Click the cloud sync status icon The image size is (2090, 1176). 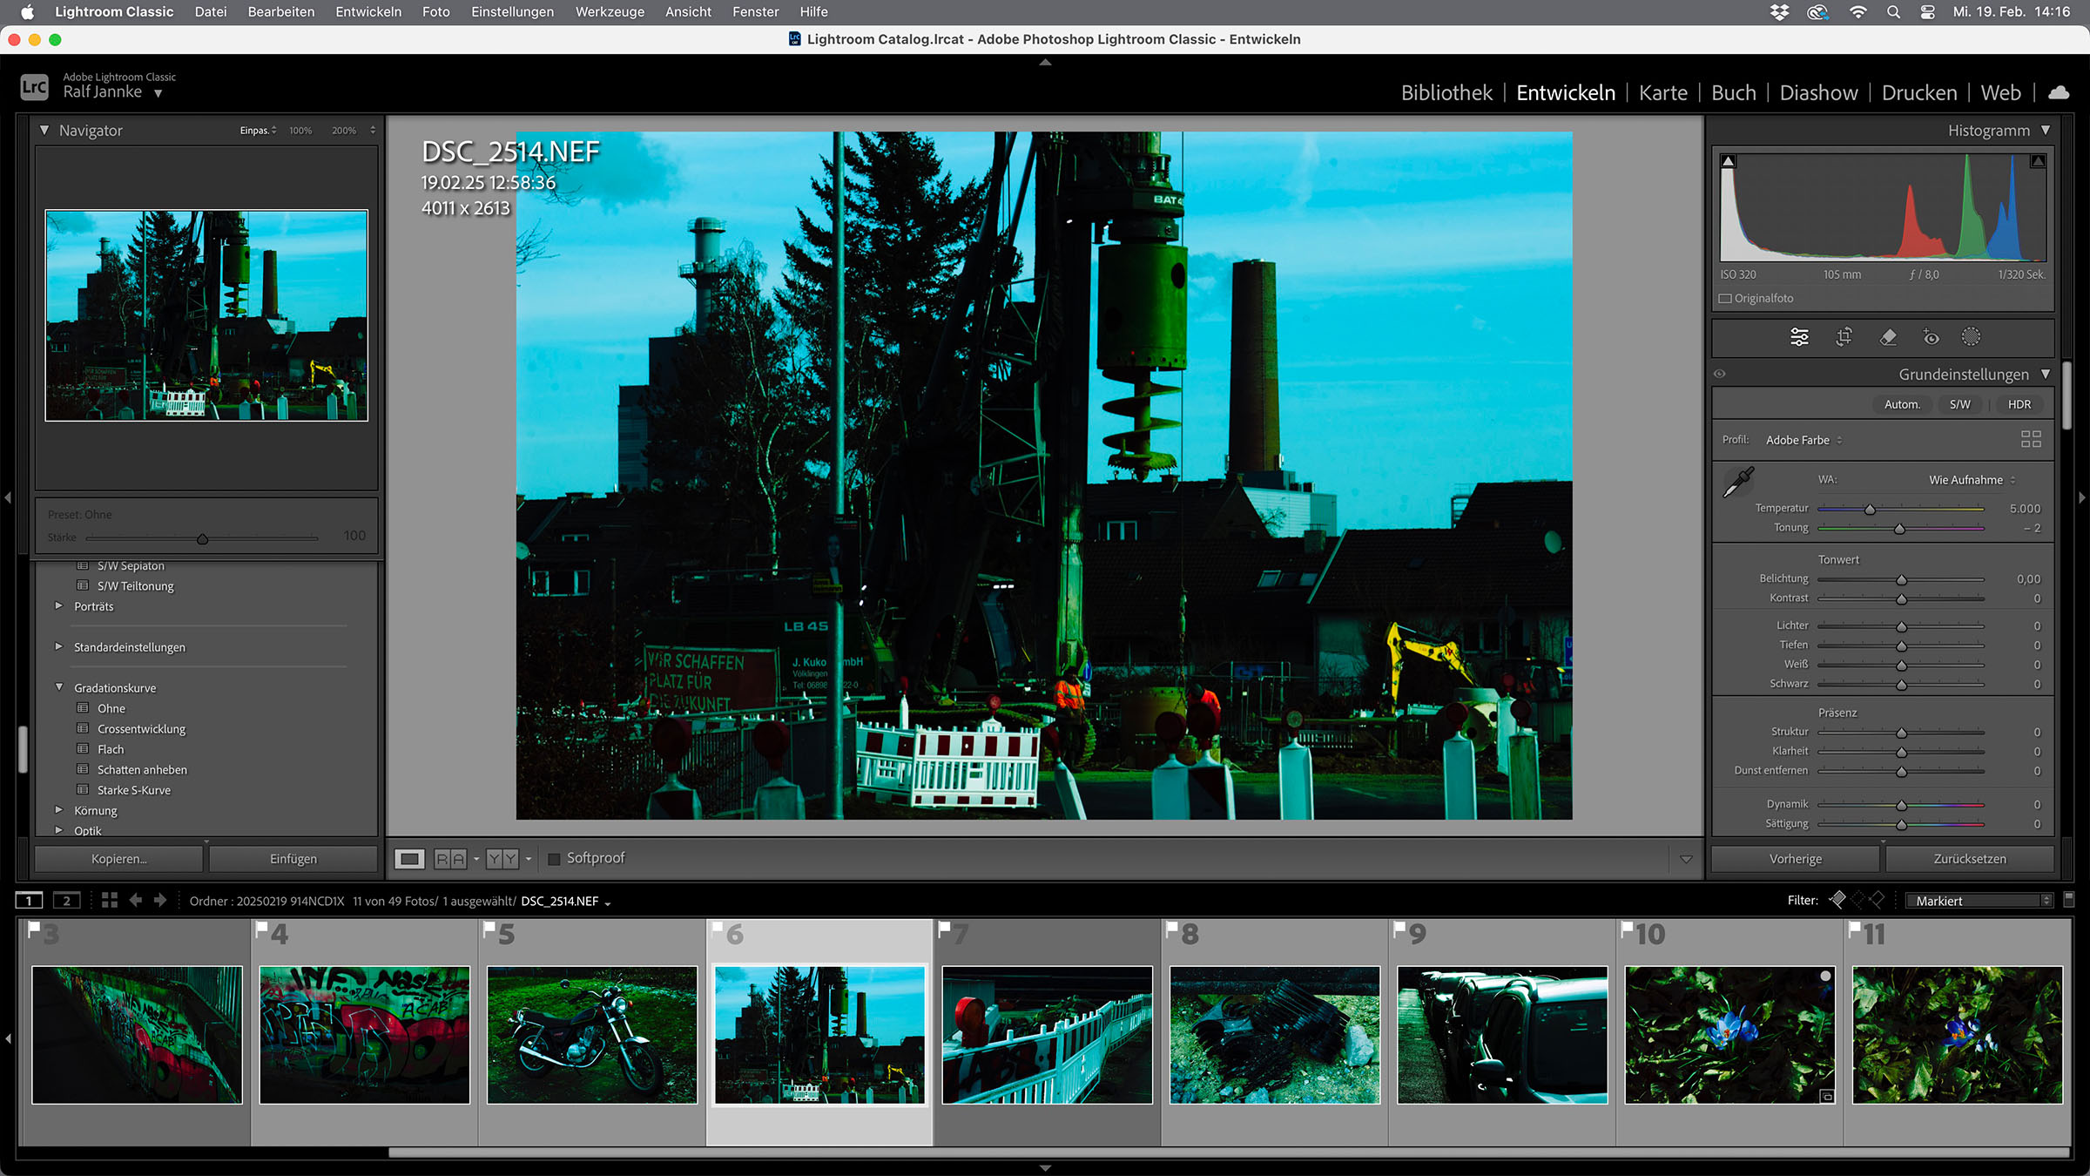[x=2059, y=92]
